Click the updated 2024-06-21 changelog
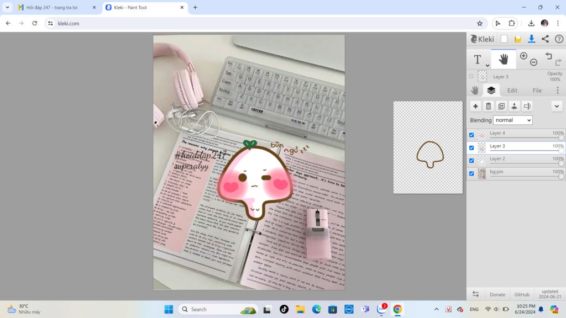566x318 pixels. pyautogui.click(x=550, y=294)
